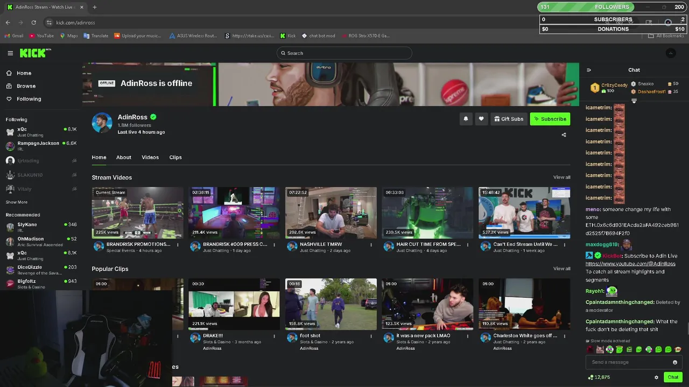689x387 pixels.
Task: Select the cat emote in quick emotes
Action: [600, 349]
